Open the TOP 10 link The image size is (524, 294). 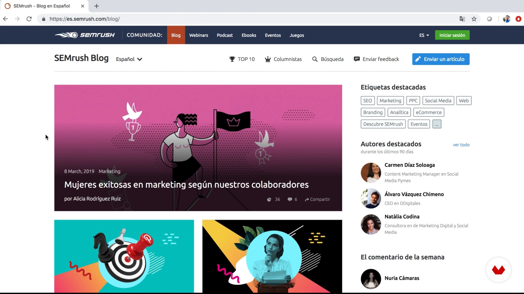point(242,59)
